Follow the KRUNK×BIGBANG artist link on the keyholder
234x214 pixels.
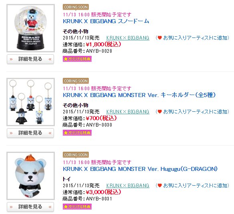point(128,111)
